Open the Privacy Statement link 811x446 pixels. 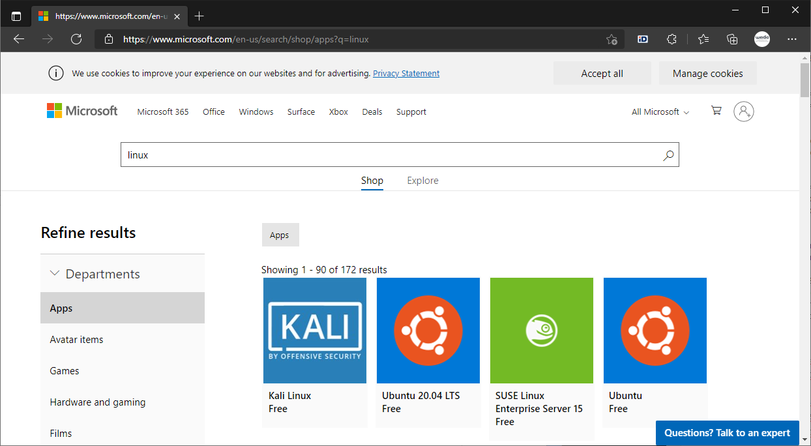(406, 74)
